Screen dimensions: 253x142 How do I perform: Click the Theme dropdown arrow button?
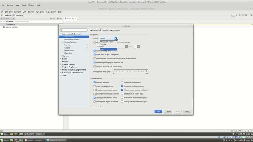click(116, 39)
